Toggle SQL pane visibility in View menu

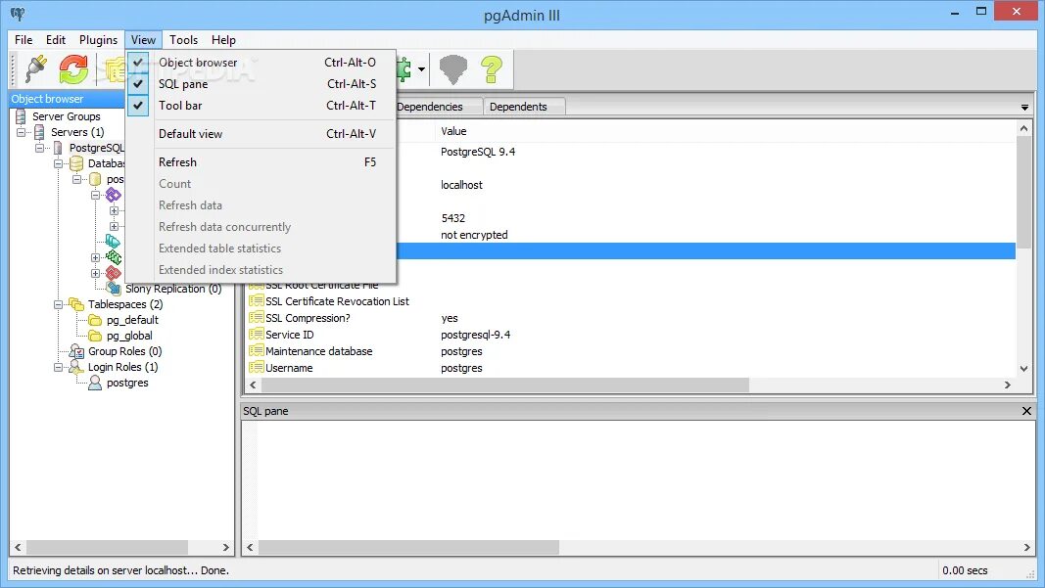click(x=261, y=84)
